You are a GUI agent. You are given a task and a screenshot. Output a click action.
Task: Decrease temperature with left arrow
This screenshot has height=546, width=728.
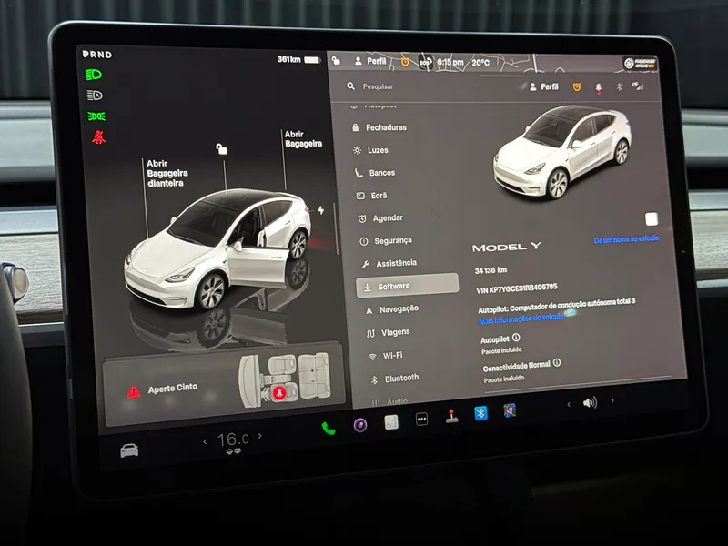pyautogui.click(x=205, y=442)
